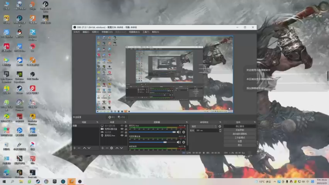Enable 工作室模式 studio mode
Screen dimensions: 329x185
pyautogui.click(x=240, y=138)
